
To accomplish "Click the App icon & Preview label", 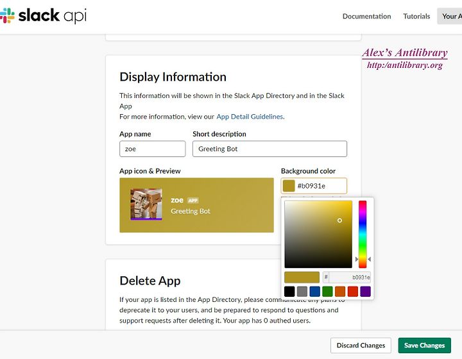I will (150, 171).
